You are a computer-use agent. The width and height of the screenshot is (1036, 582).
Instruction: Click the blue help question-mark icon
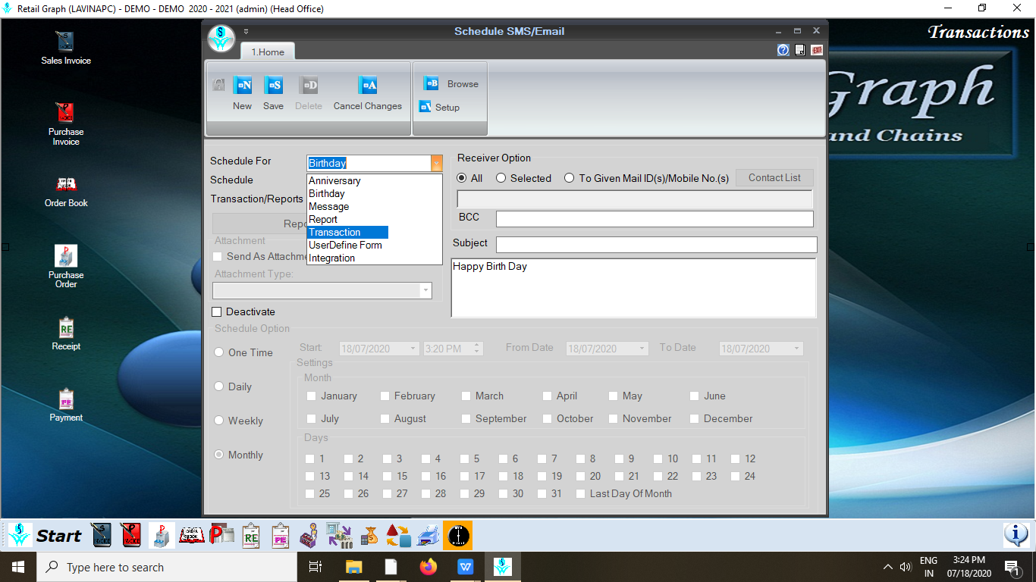[783, 50]
